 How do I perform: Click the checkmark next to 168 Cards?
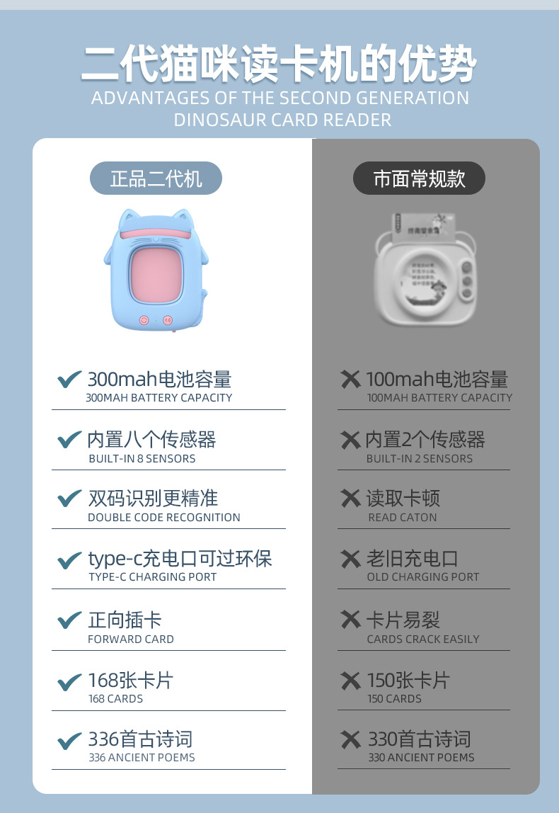point(69,682)
